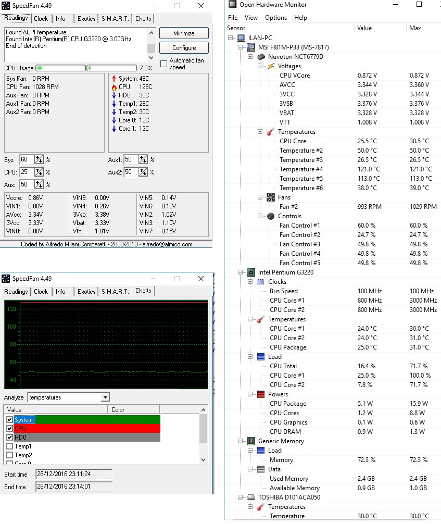
Task: Click the blue arrow beside Core 0
Action: pos(114,120)
